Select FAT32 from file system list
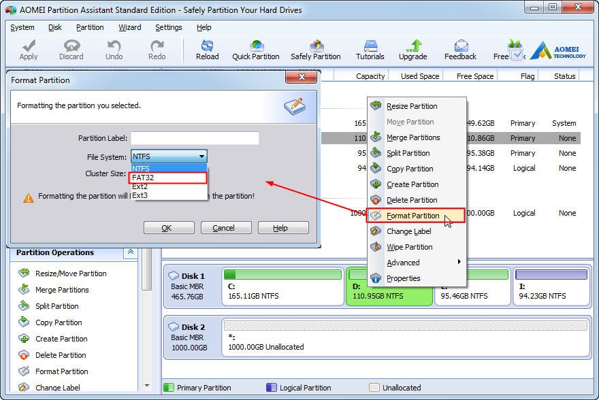 [x=169, y=178]
